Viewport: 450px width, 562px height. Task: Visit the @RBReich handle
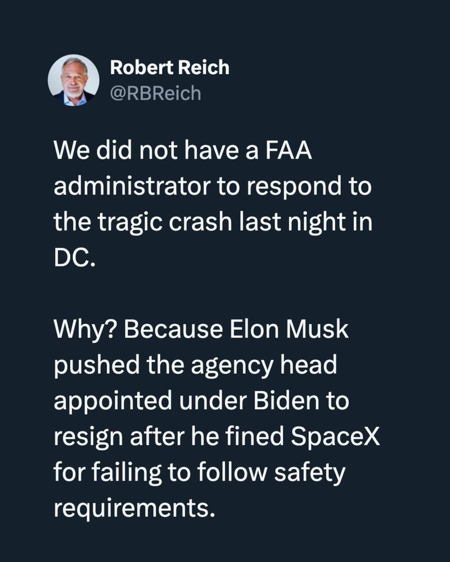(x=155, y=93)
